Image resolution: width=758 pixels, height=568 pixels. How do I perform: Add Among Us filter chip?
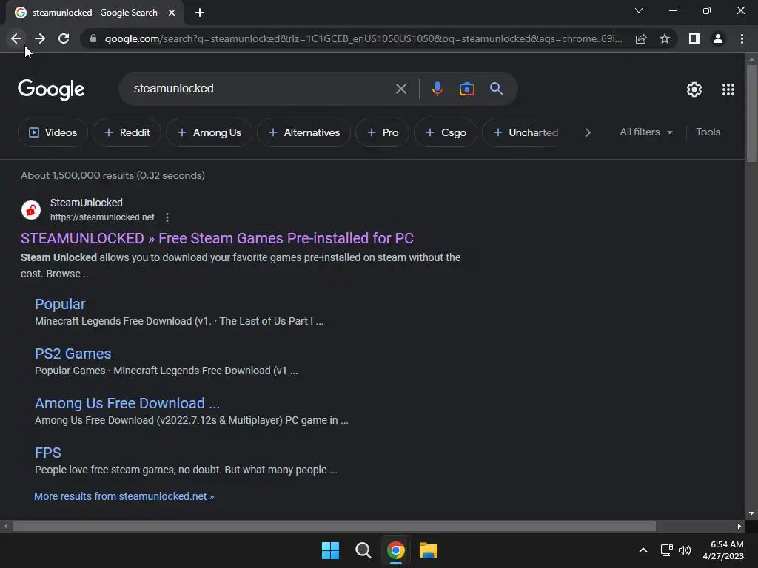coord(209,132)
